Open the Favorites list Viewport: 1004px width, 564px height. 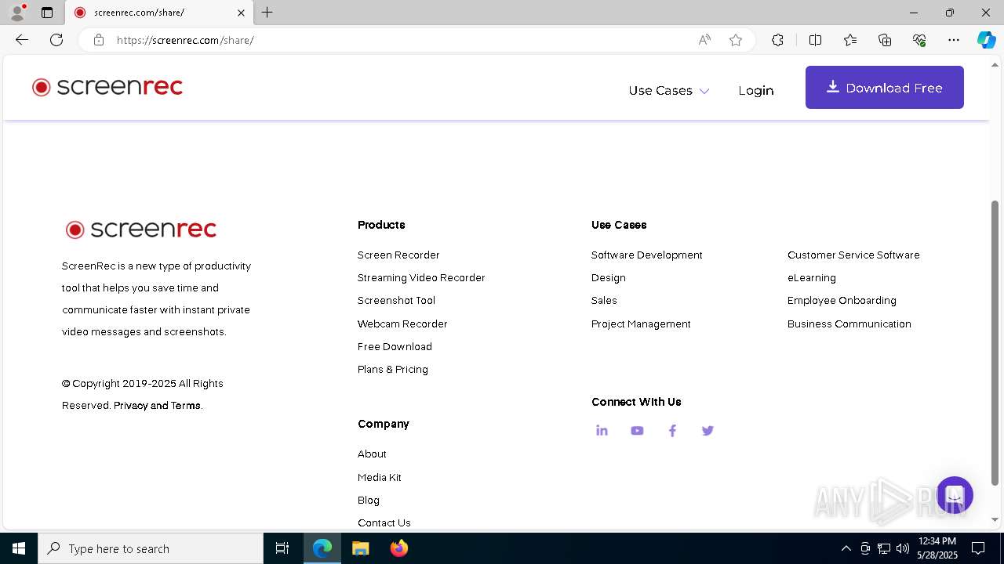[x=850, y=40]
